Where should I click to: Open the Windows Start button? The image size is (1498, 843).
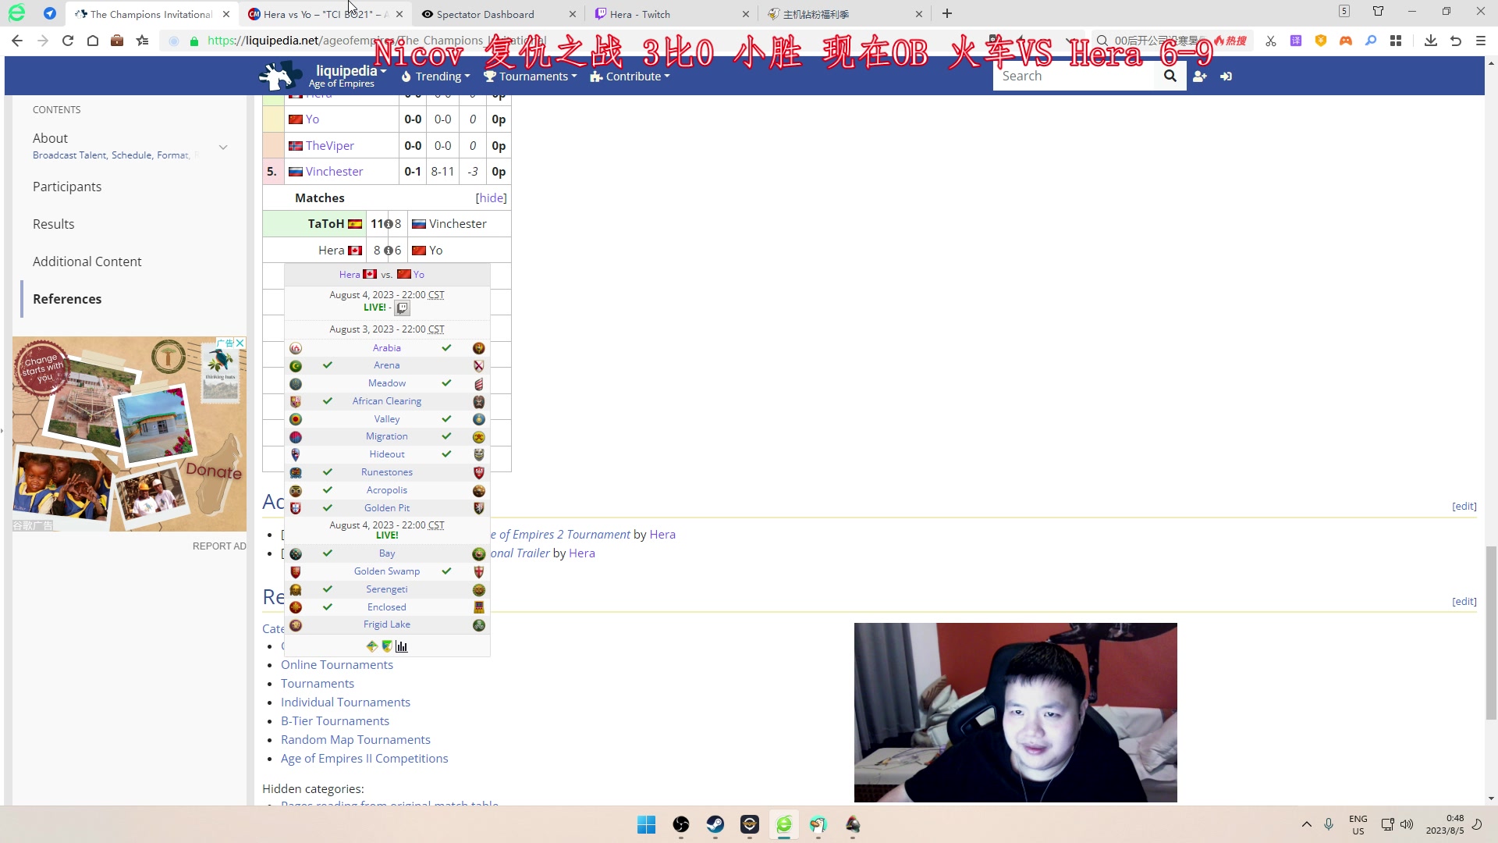coord(647,824)
